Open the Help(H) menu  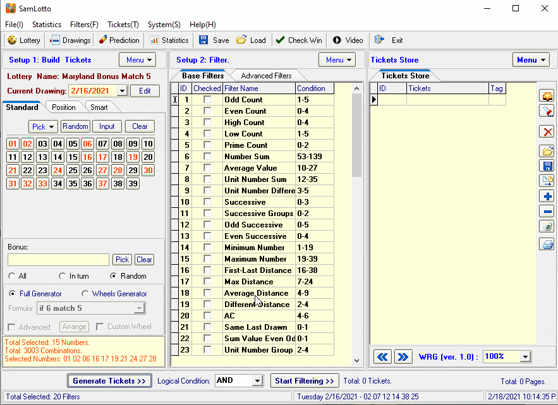point(202,25)
